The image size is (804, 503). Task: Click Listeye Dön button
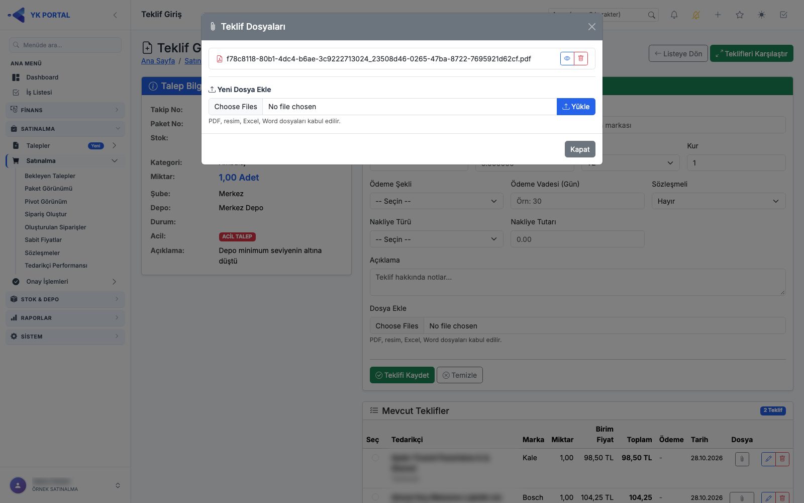[678, 54]
